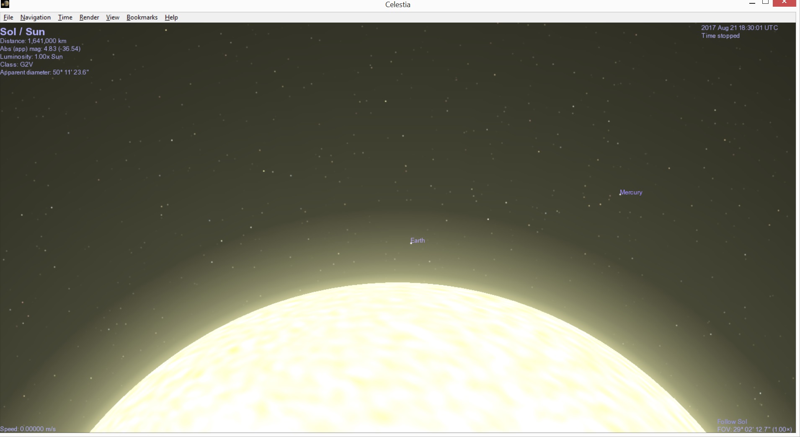Click the Time stopped status text
800x437 pixels.
tap(720, 36)
